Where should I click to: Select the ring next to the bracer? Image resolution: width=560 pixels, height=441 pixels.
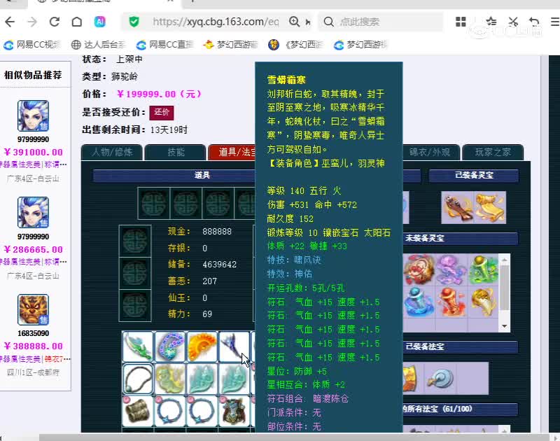pos(169,411)
